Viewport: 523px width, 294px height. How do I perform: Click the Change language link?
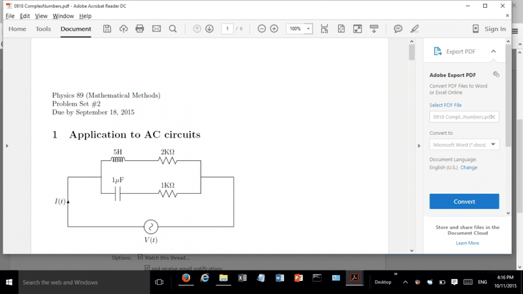469,168
